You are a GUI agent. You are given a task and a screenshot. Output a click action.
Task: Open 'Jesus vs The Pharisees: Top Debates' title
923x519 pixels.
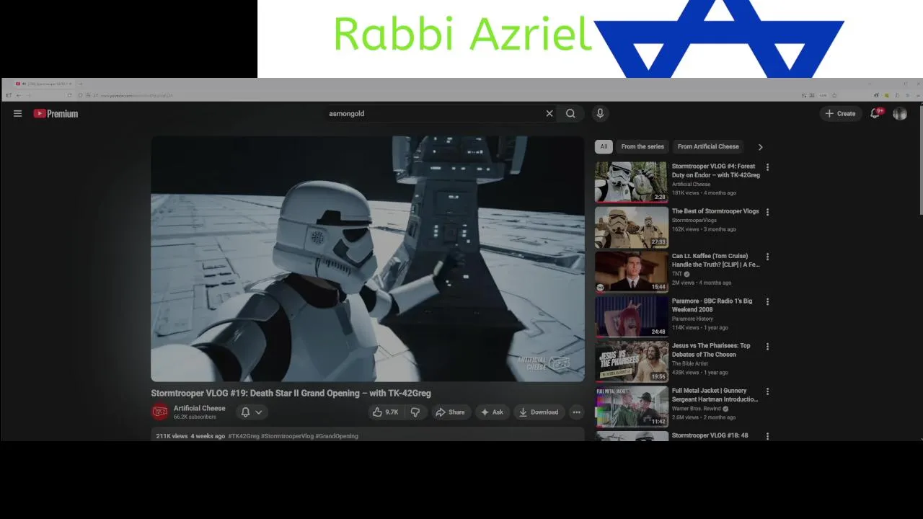tap(712, 350)
